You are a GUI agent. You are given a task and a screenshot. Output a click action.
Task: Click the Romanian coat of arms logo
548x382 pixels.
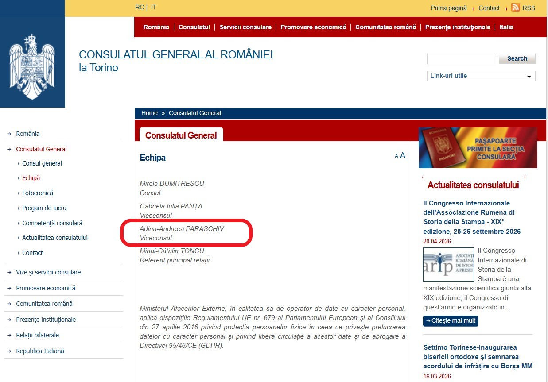pos(32,66)
